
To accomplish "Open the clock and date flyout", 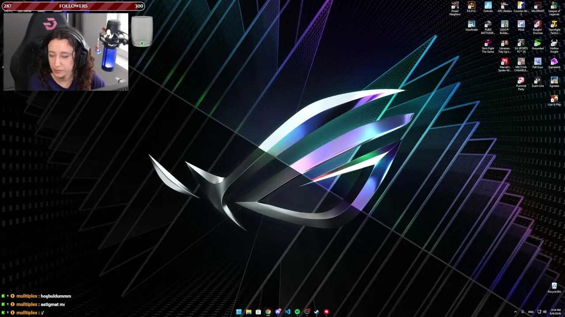I will pos(556,312).
